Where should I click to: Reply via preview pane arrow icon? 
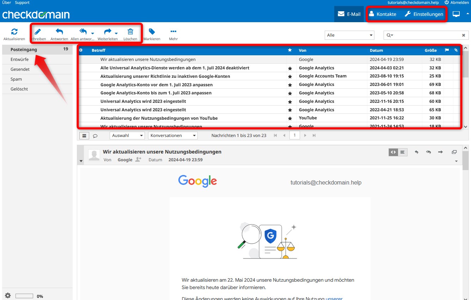[417, 152]
